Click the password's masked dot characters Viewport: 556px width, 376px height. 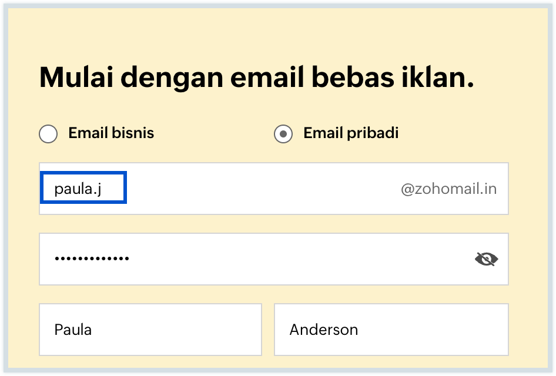[92, 258]
